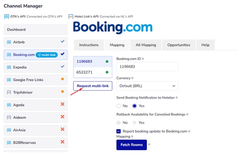Screen dimensions: 238x153
Task: Open the Google Free Links channel
Action: click(x=36, y=80)
